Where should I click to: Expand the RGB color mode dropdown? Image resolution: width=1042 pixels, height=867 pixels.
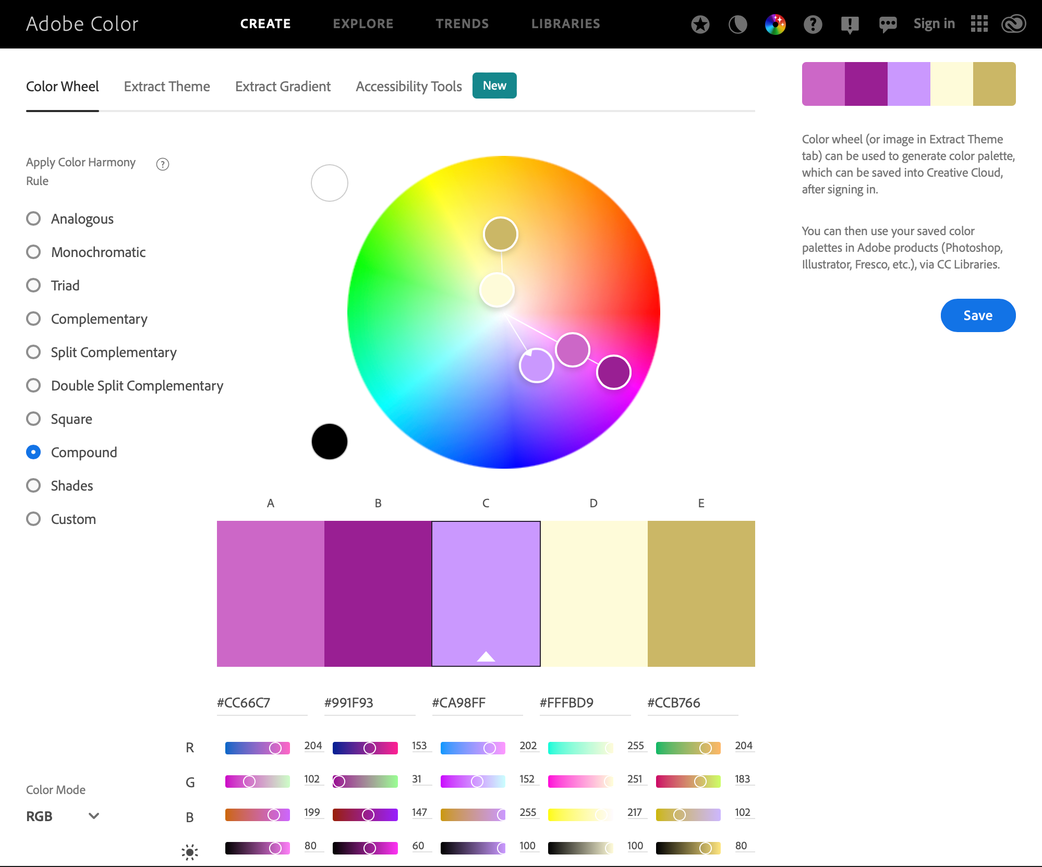(x=63, y=816)
